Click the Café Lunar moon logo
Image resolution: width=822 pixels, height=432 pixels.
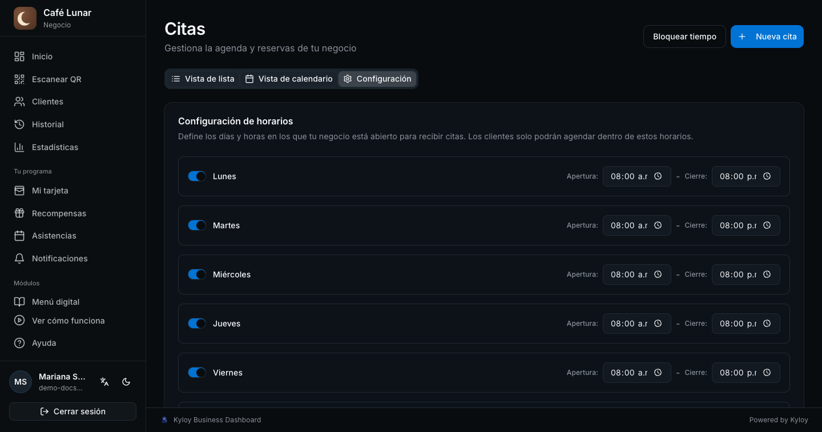(x=25, y=18)
